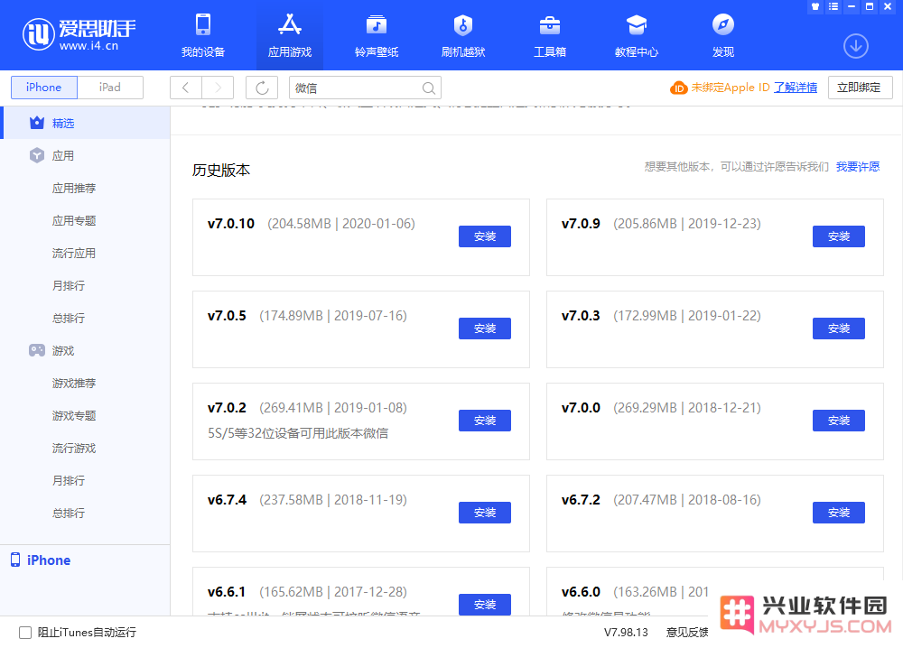Open the 教程中心 tutorial center icon
The width and height of the screenshot is (903, 648).
[637, 25]
